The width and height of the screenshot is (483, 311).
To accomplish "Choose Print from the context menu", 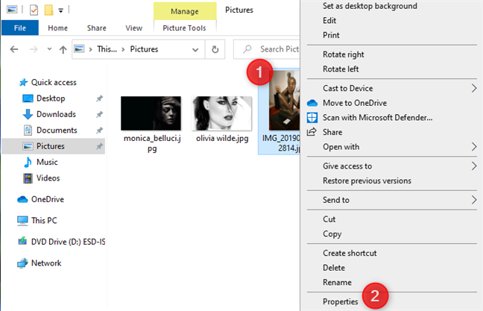I will coord(331,35).
